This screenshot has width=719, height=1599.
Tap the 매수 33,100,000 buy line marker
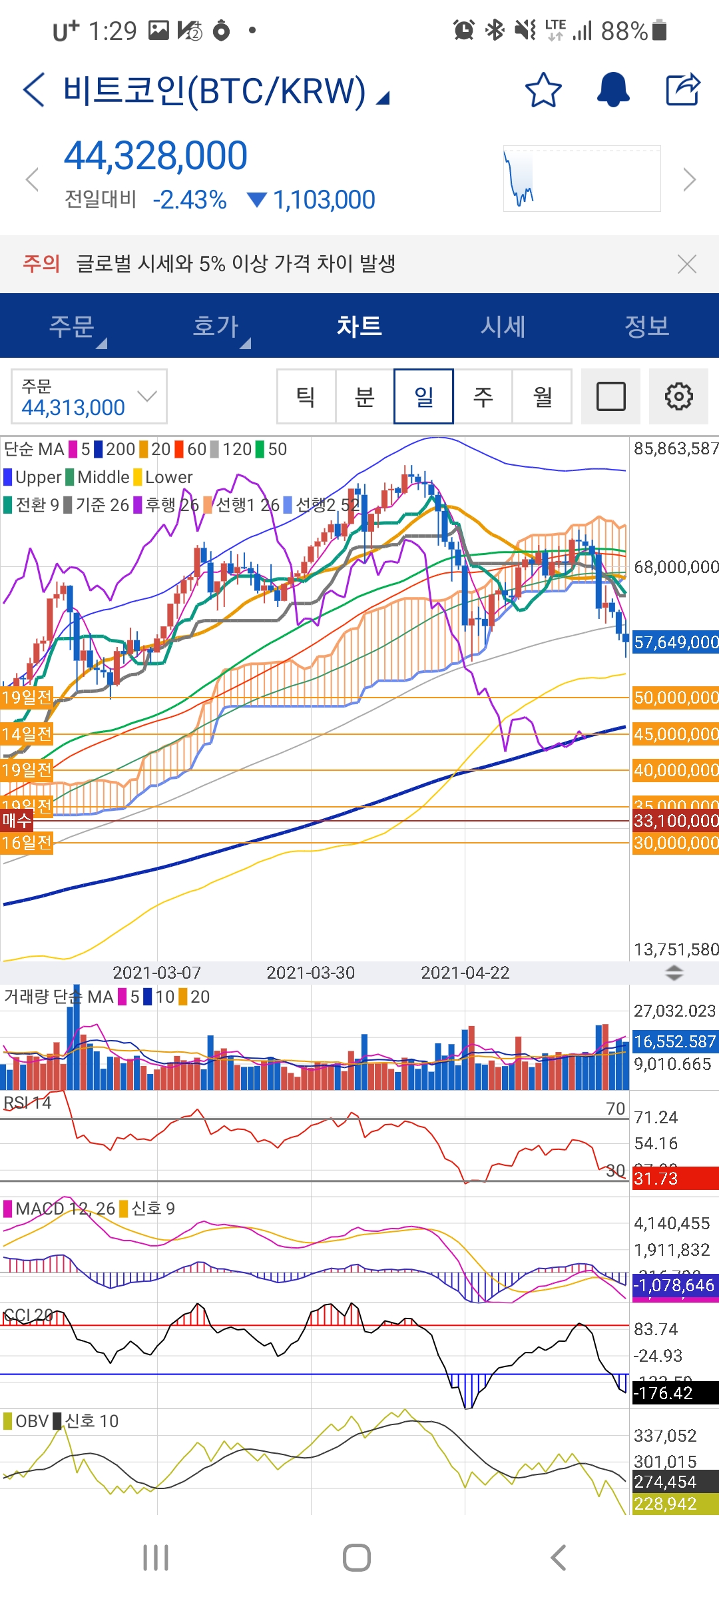pyautogui.click(x=17, y=820)
